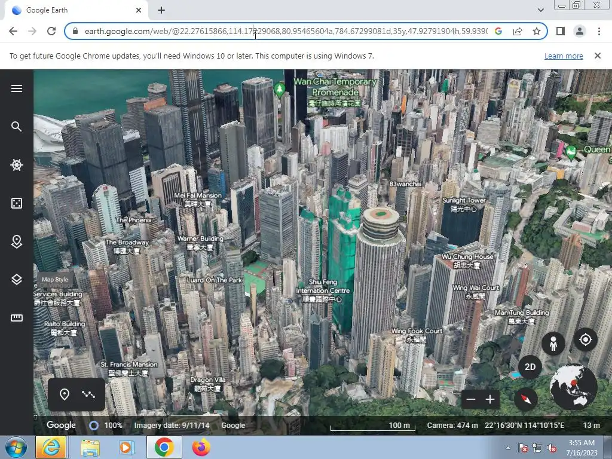
Task: Click the Wan Chai Temporary Promenade park marker
Action: [279, 90]
